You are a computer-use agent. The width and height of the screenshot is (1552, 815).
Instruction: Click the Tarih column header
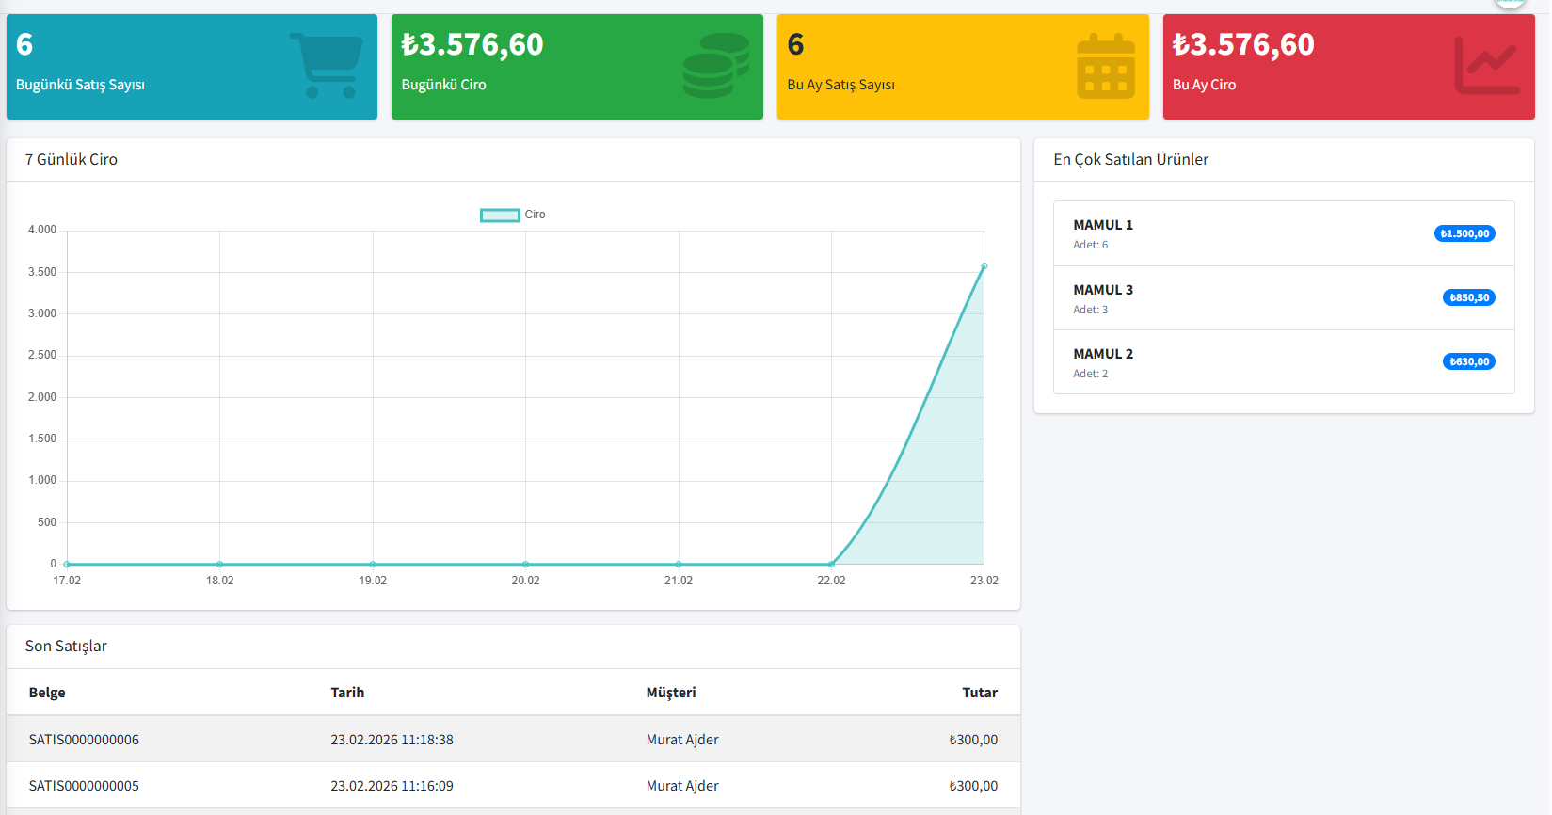click(x=347, y=693)
